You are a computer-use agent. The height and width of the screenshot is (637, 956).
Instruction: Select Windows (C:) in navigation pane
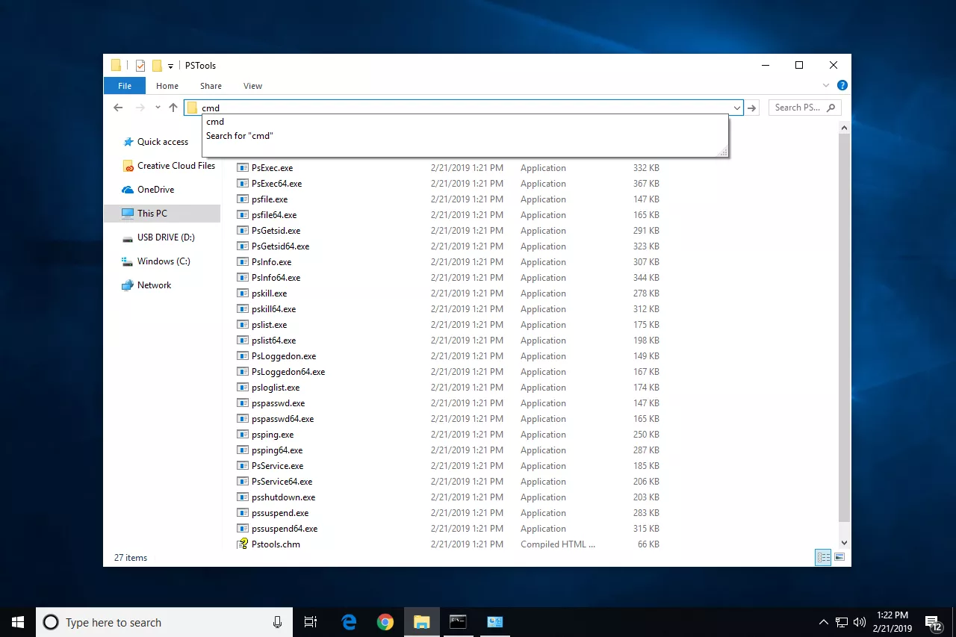[x=164, y=261]
